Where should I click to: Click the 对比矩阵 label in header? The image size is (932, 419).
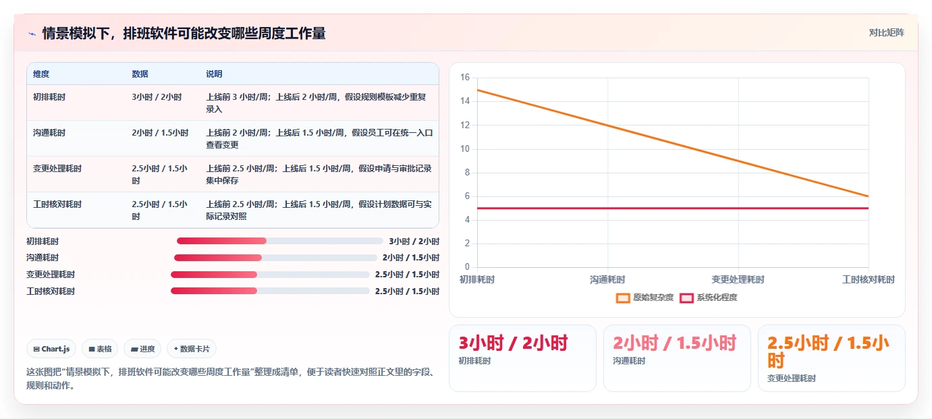[x=886, y=32]
